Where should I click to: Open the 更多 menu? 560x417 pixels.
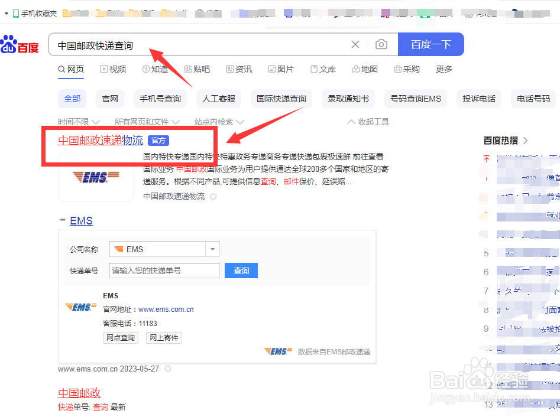[444, 69]
